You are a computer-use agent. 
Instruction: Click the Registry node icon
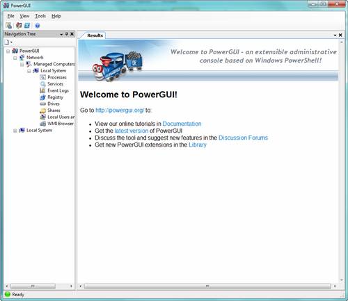(42, 97)
